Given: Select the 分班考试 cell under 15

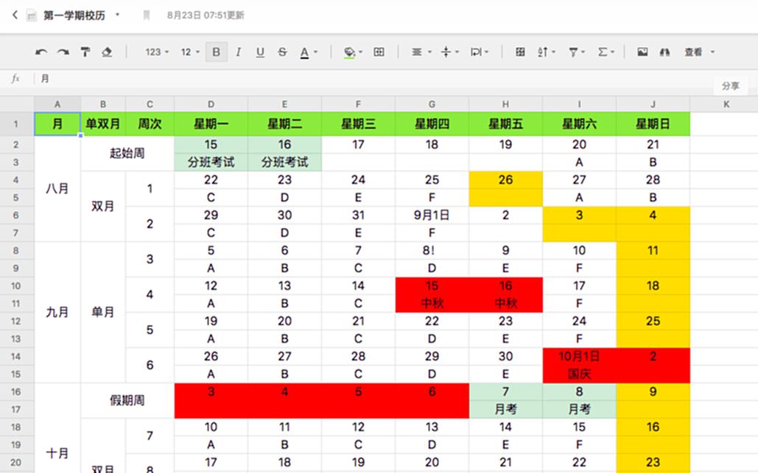Looking at the screenshot, I should coord(211,162).
